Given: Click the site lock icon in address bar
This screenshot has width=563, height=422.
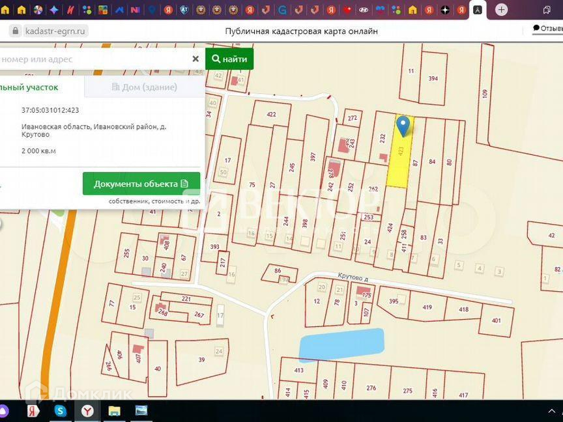Looking at the screenshot, I should 15,31.
